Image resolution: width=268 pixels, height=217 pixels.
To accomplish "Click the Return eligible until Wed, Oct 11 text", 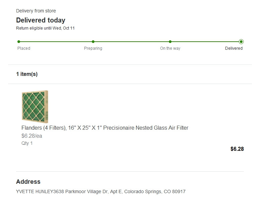I will pos(45,28).
